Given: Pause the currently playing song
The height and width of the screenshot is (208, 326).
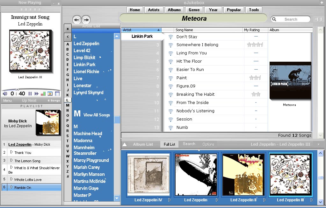Looking at the screenshot, I should pyautogui.click(x=30, y=94).
